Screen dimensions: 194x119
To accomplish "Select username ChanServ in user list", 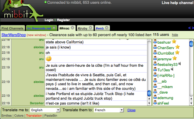I will click(x=166, y=48).
